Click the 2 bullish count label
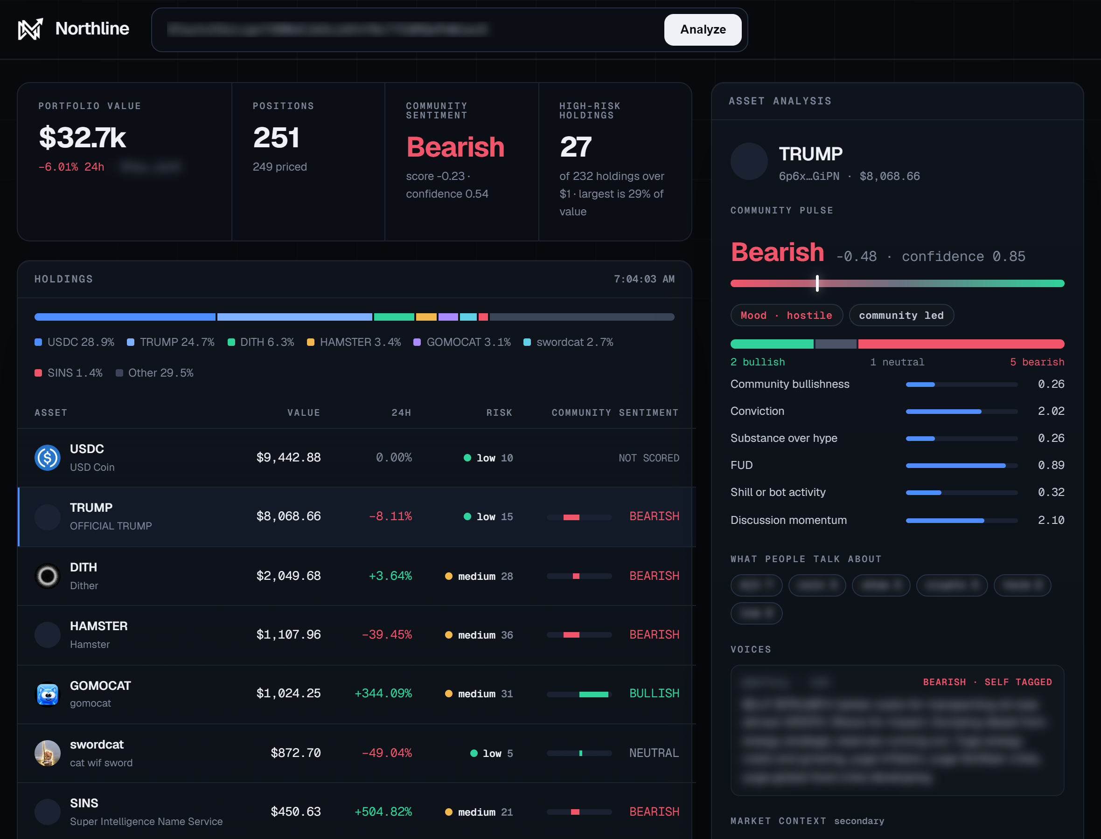This screenshot has width=1101, height=839. pos(758,362)
